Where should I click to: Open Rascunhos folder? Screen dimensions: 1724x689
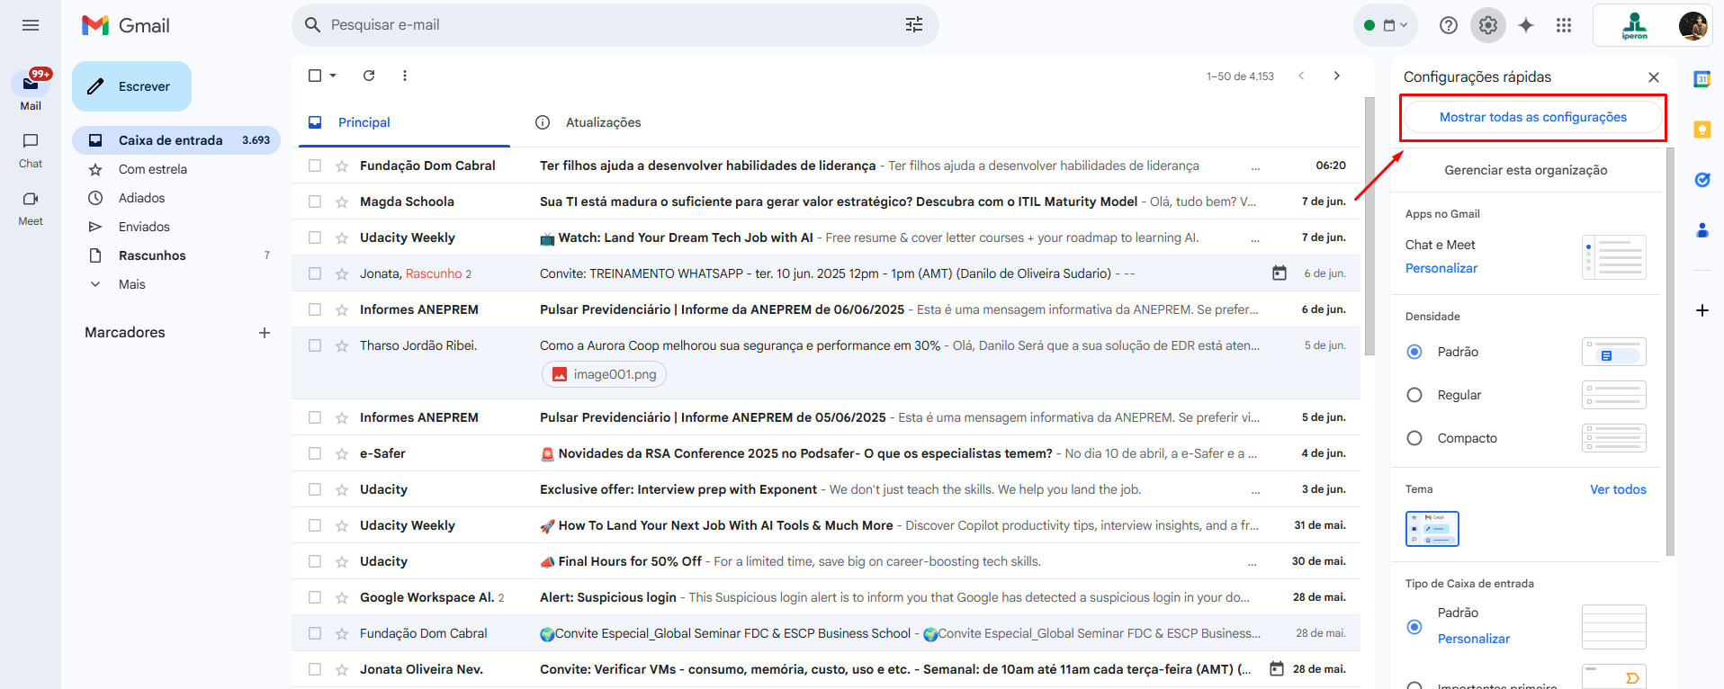pos(176,255)
